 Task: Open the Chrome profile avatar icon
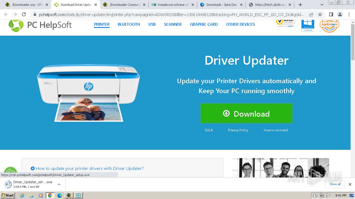point(340,15)
